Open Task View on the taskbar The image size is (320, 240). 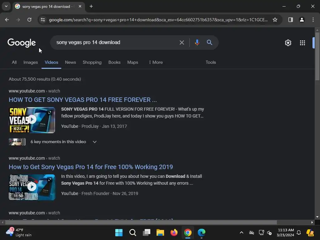tap(147, 232)
